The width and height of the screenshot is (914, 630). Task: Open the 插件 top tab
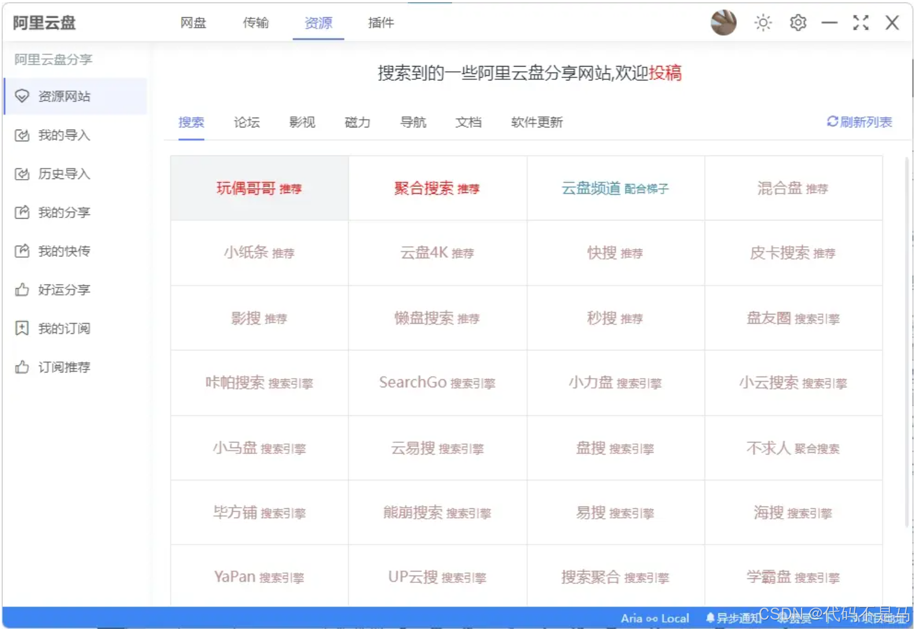[x=381, y=23]
